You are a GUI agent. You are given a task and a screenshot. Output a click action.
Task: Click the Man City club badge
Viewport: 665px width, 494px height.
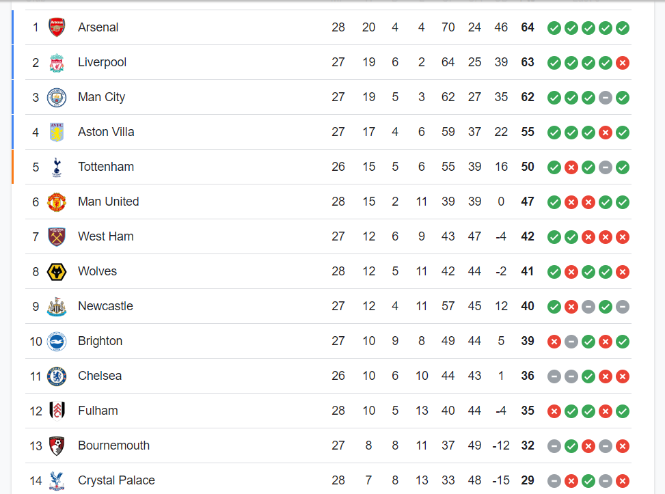tap(57, 97)
